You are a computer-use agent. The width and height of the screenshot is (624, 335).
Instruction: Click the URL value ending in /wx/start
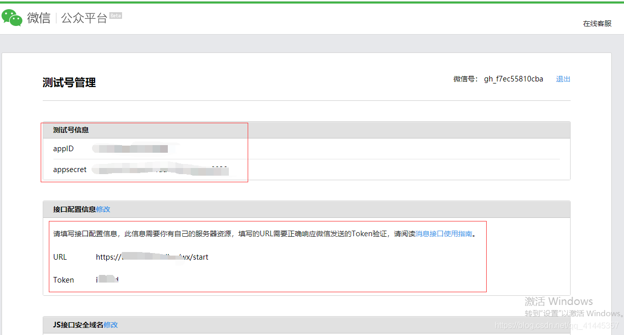point(152,257)
